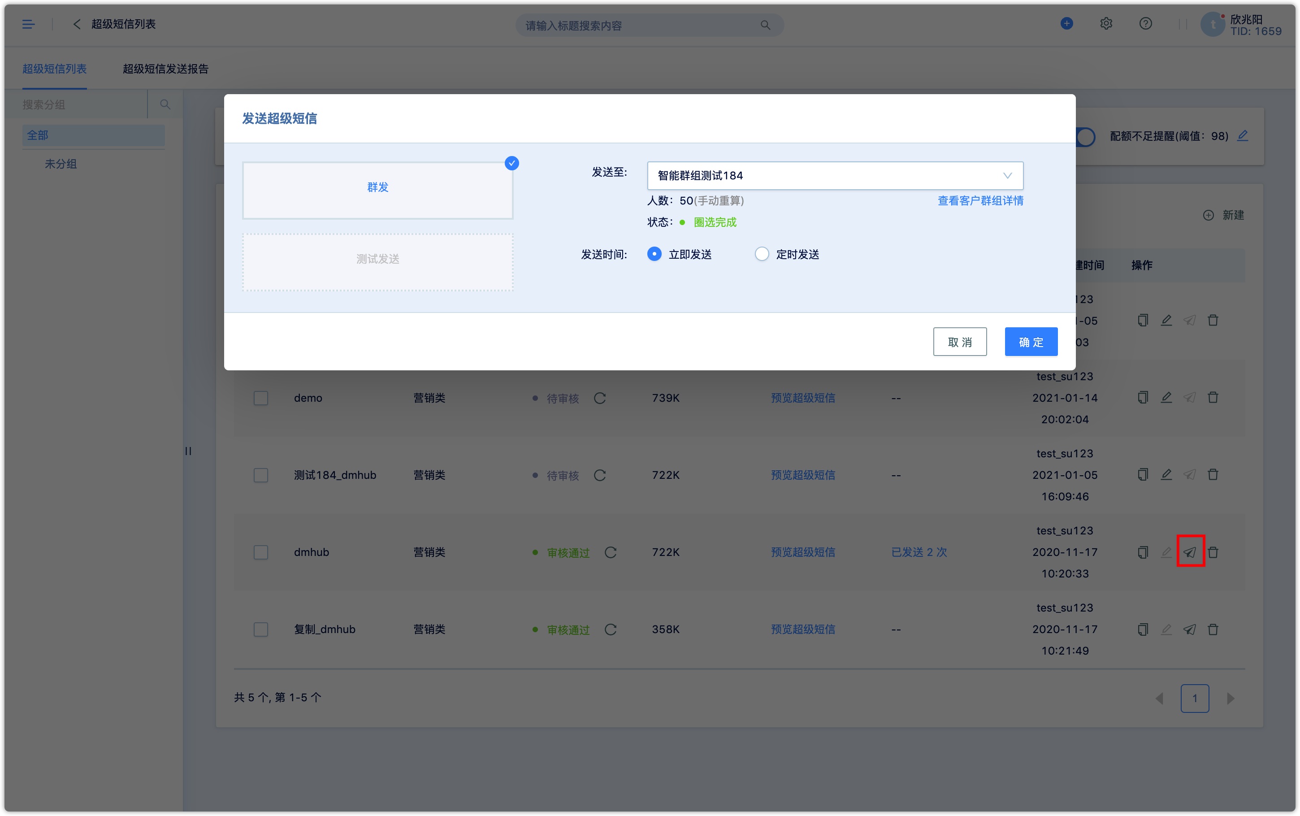Screen dimensions: 1300x816
Task: Click the 新建 button
Action: (x=1223, y=215)
